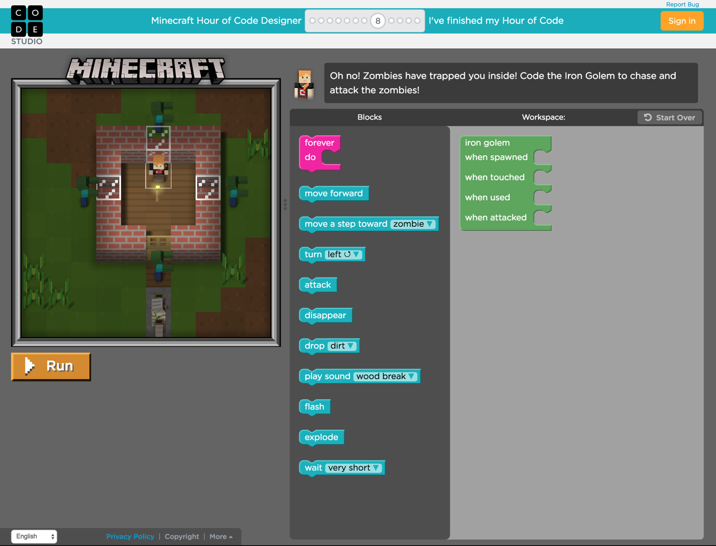This screenshot has height=546, width=716.
Task: Select the disappear block
Action: (x=325, y=315)
